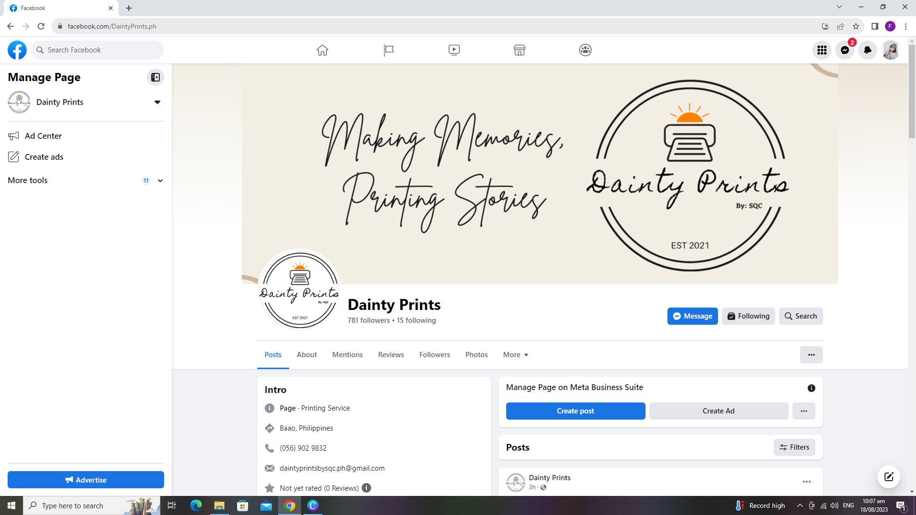Open the apps grid menu icon
Viewport: 916px width, 515px height.
pyautogui.click(x=822, y=50)
